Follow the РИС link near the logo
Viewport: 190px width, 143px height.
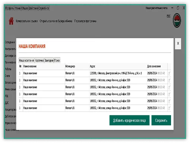[168, 16]
